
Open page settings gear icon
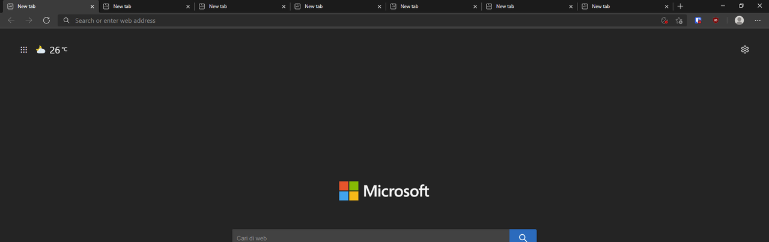tap(745, 50)
